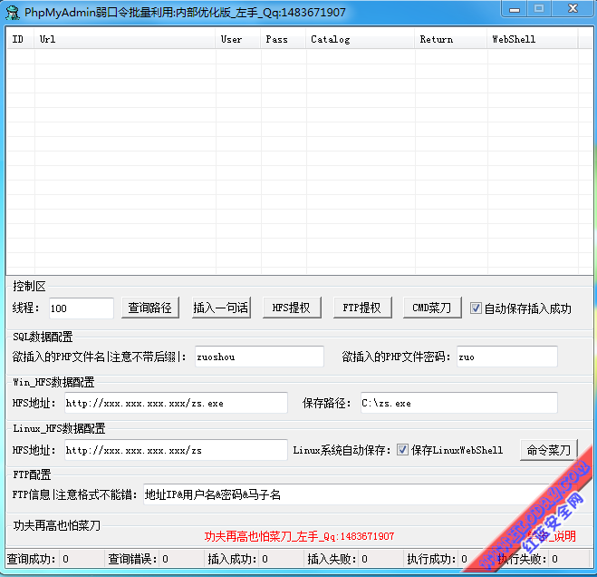
Task: Focus the PHP filename field containing zuoshou
Action: click(259, 357)
